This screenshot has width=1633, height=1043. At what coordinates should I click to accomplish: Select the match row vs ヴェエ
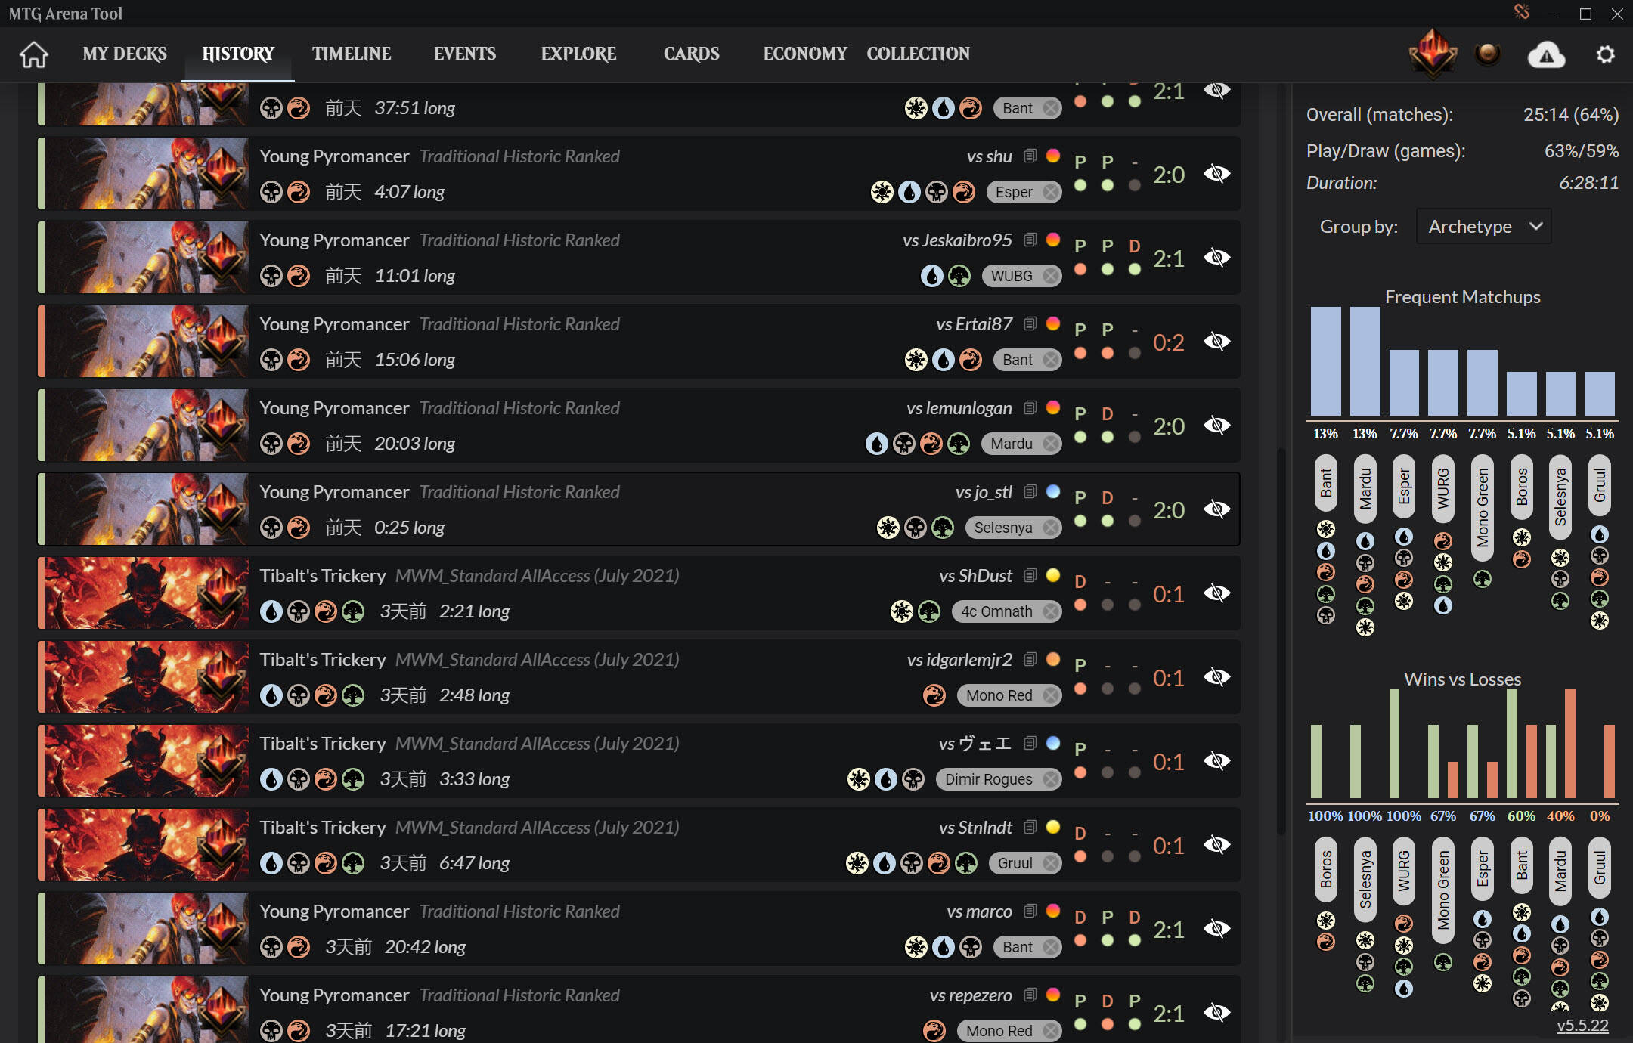pyautogui.click(x=639, y=761)
